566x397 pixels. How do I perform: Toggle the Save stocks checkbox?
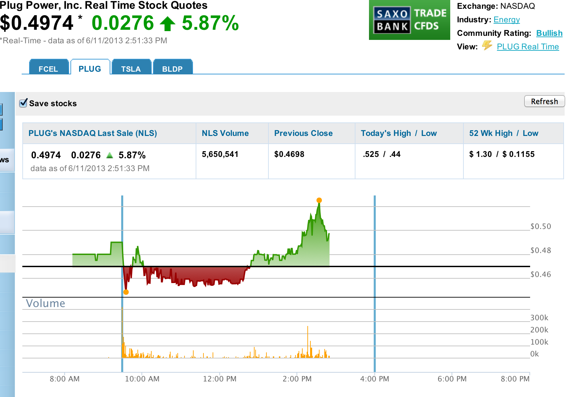tap(23, 103)
